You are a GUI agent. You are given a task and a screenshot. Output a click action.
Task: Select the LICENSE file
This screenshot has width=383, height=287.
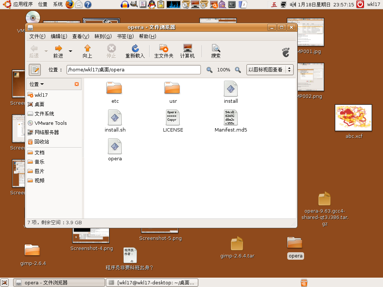click(173, 121)
